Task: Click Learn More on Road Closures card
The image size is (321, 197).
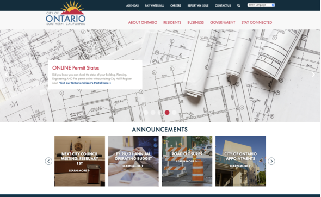Action: 187,161
